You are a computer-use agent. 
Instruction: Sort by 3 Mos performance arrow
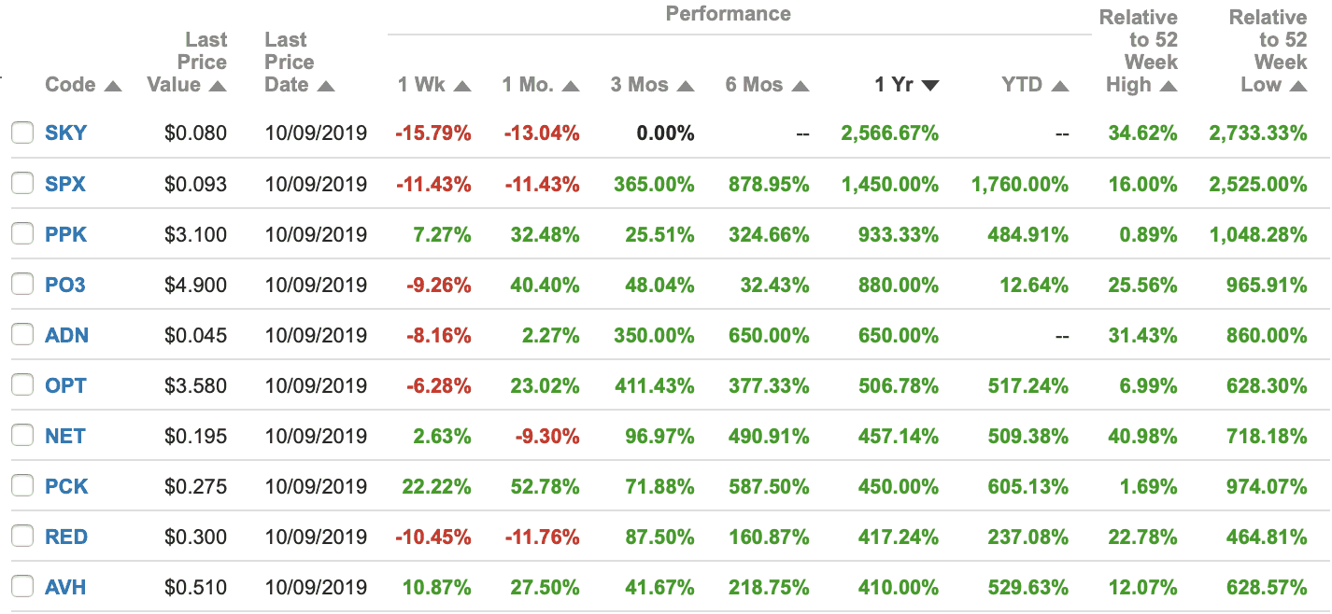point(686,87)
